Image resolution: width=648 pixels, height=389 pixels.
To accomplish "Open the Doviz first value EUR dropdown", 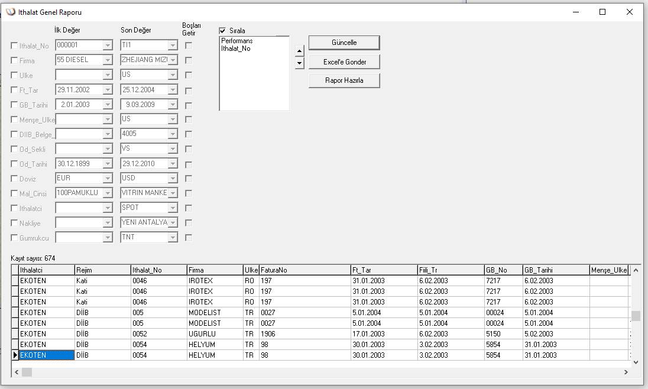I will (108, 178).
